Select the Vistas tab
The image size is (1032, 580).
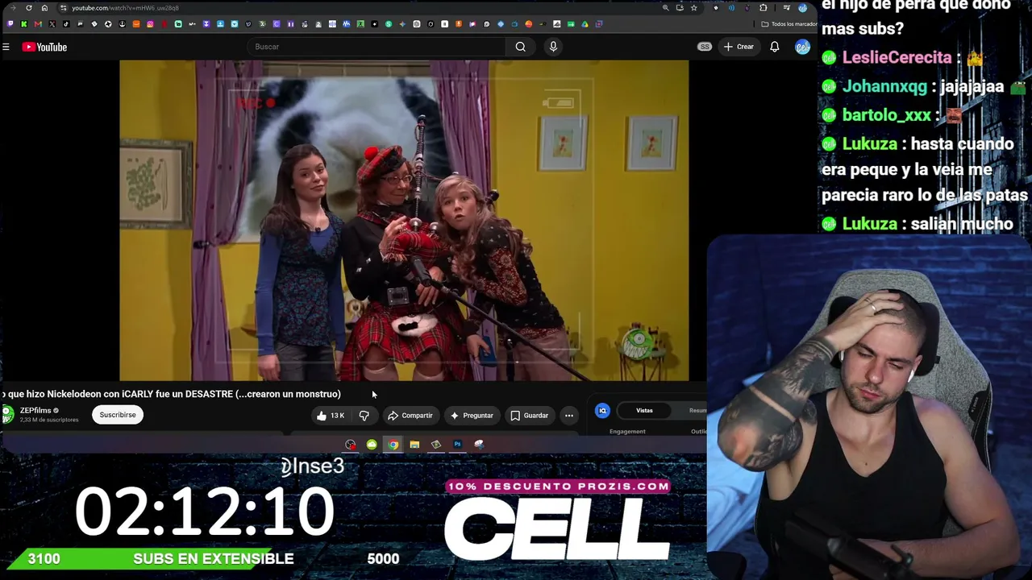click(x=644, y=411)
